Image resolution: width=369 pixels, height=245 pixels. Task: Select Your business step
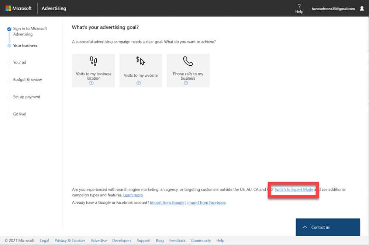(25, 46)
